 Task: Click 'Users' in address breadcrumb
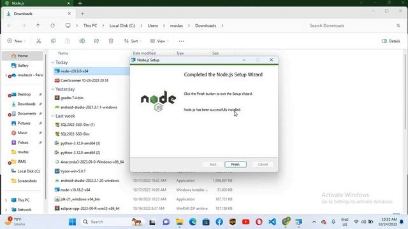coord(153,25)
